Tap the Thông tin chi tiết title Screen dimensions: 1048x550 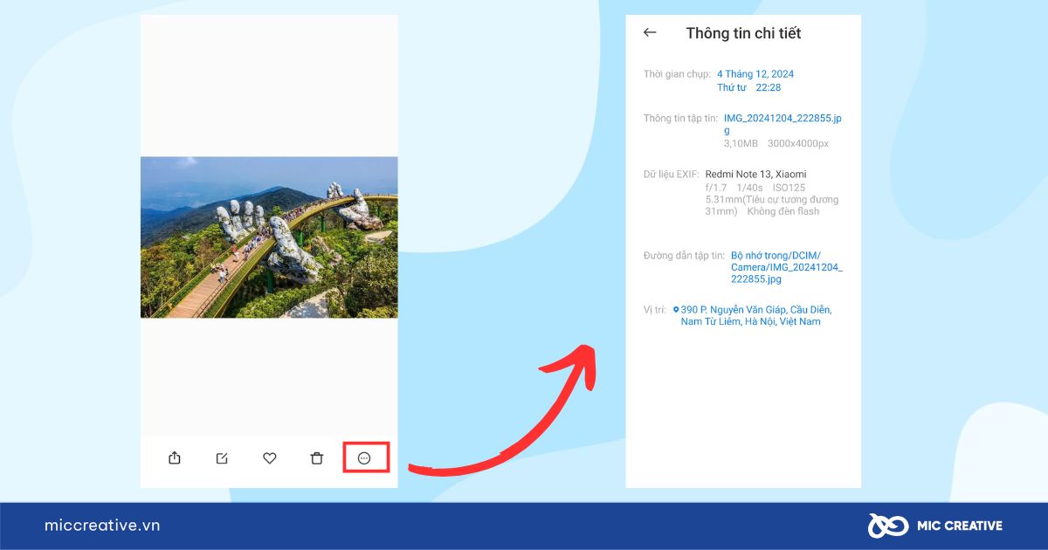tap(743, 33)
